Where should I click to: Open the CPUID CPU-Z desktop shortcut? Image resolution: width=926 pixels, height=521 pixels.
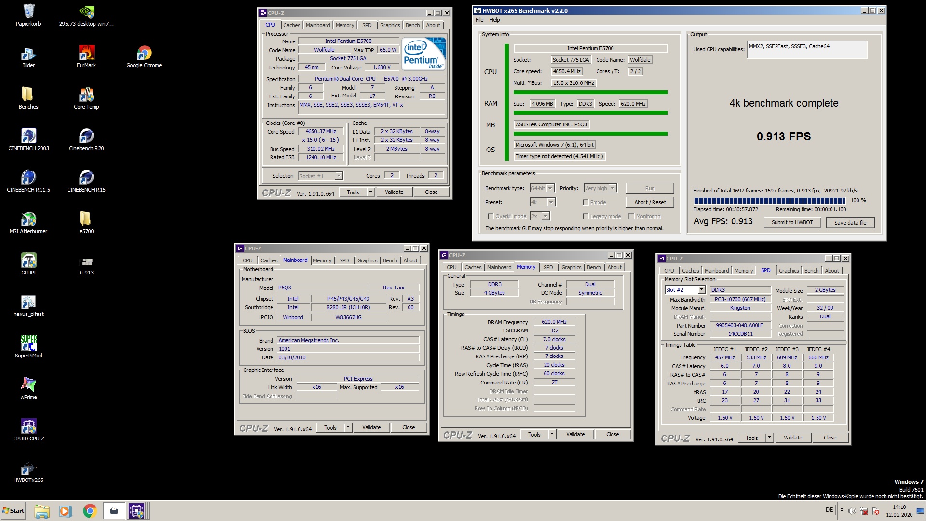(x=28, y=429)
